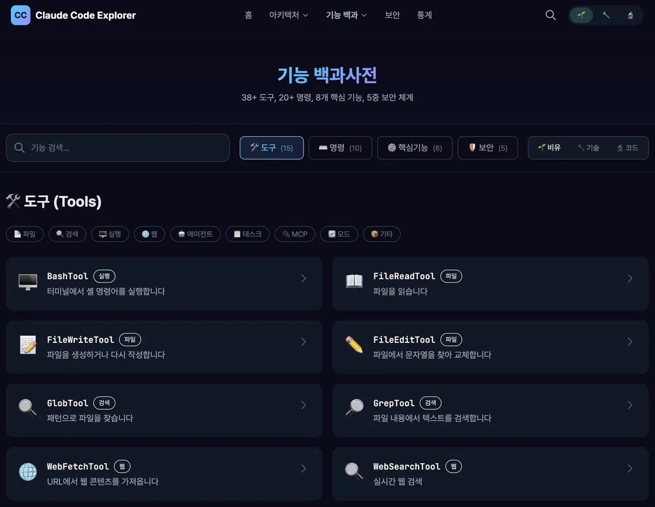The height and width of the screenshot is (507, 655).
Task: Click the GlobTool magnifying glass icon
Action: (28, 408)
